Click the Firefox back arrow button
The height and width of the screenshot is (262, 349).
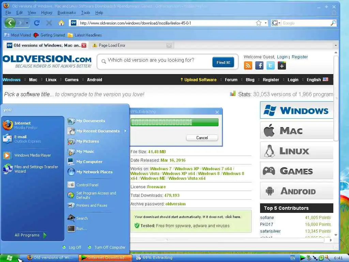pyautogui.click(x=10, y=23)
